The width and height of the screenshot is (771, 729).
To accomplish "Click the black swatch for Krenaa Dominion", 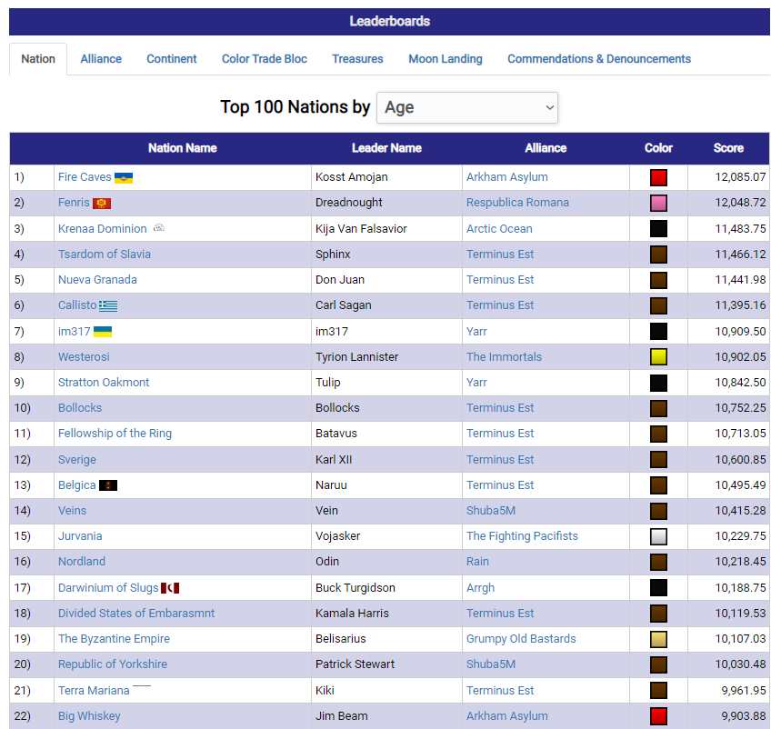I will 658,228.
